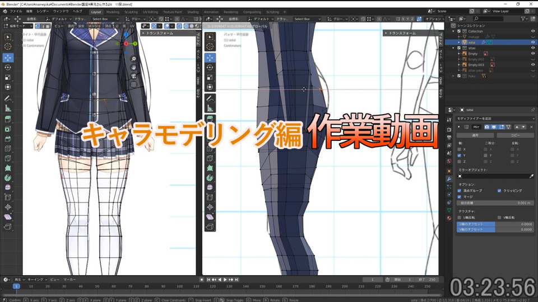Open the ウィンドウ menu
This screenshot has height=302, width=538.
point(61,11)
